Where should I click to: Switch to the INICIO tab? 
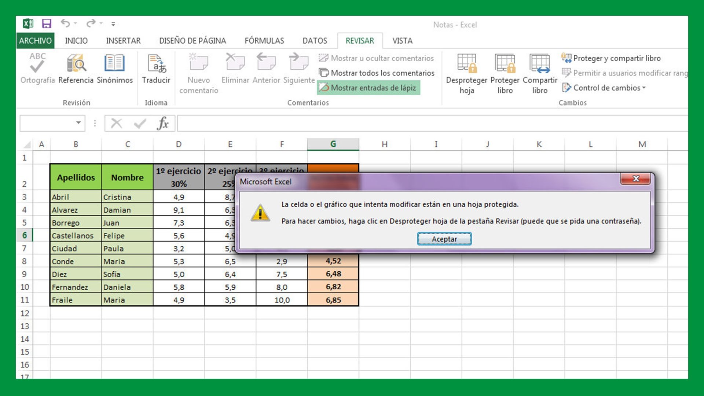76,41
